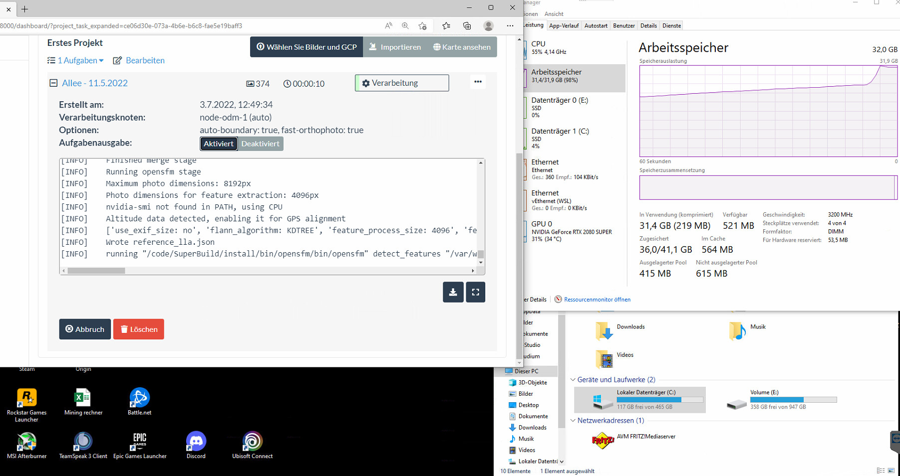Expand the 1 Aufgaben dropdown
This screenshot has width=900, height=476.
coord(76,60)
